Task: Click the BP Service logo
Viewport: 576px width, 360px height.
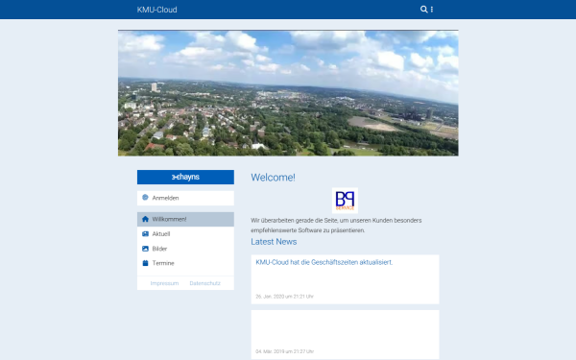Action: pyautogui.click(x=345, y=201)
